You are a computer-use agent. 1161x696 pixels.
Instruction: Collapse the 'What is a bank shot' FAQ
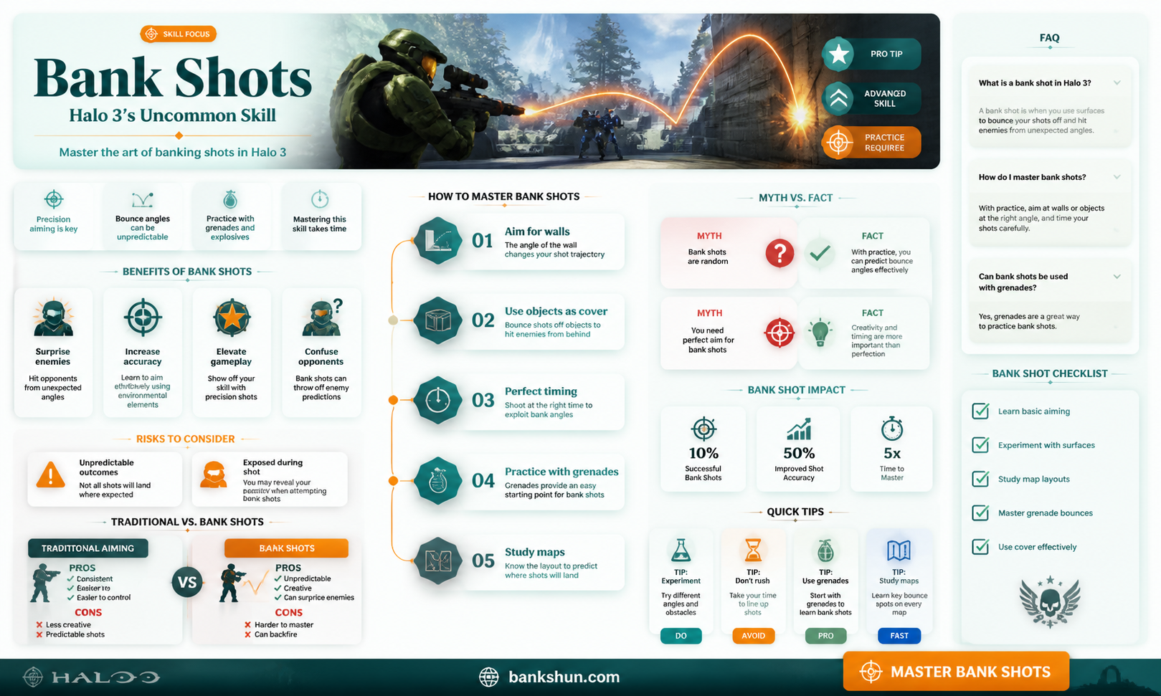pos(1117,83)
